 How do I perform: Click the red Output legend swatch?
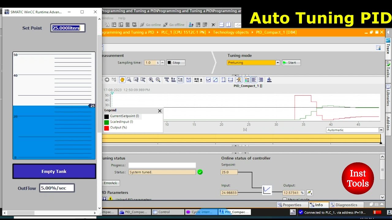106,128
